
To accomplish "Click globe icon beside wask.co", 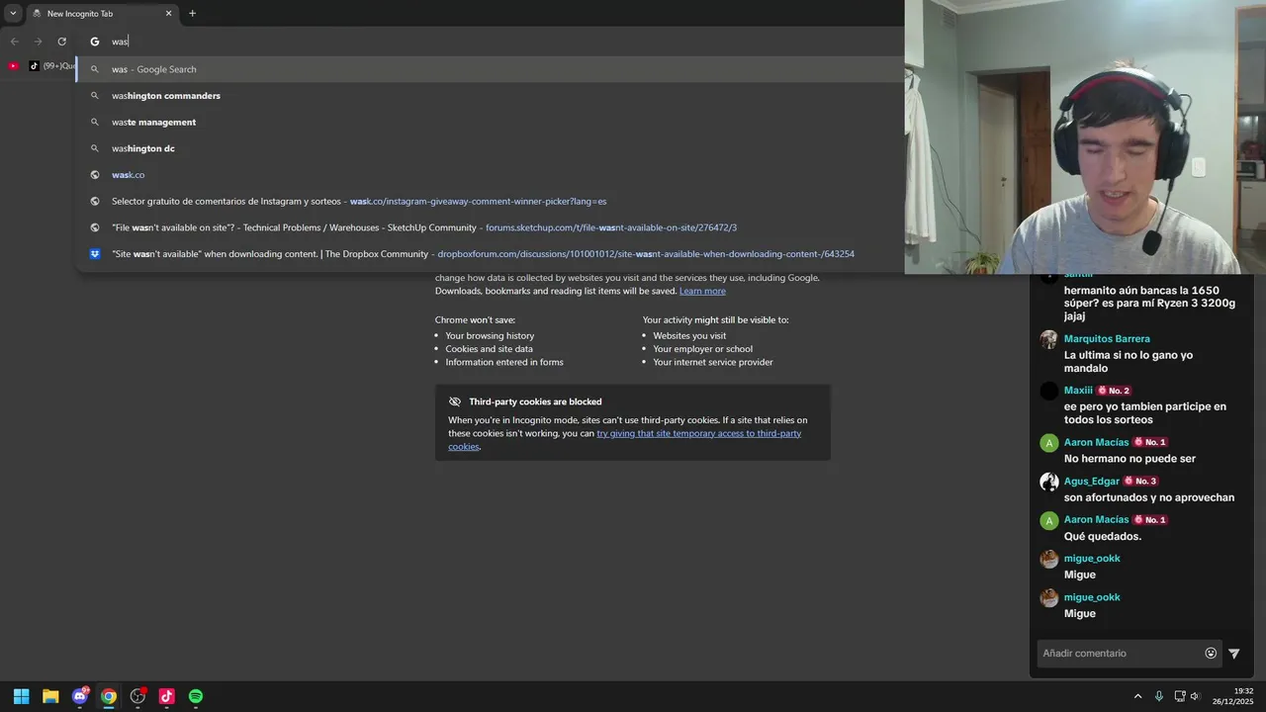I will coord(95,175).
